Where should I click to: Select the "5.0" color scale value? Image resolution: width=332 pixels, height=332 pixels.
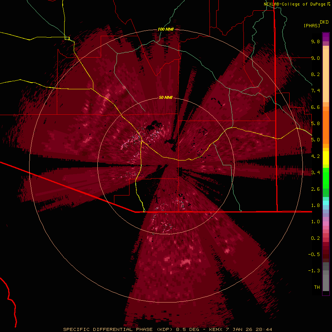tap(315, 140)
